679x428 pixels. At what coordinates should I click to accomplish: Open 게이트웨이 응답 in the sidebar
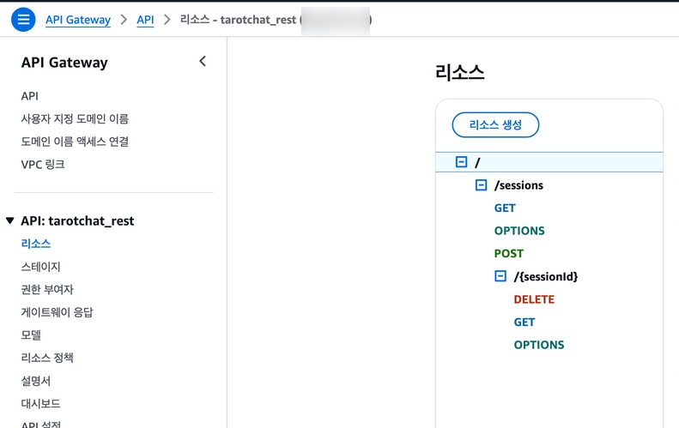(58, 312)
